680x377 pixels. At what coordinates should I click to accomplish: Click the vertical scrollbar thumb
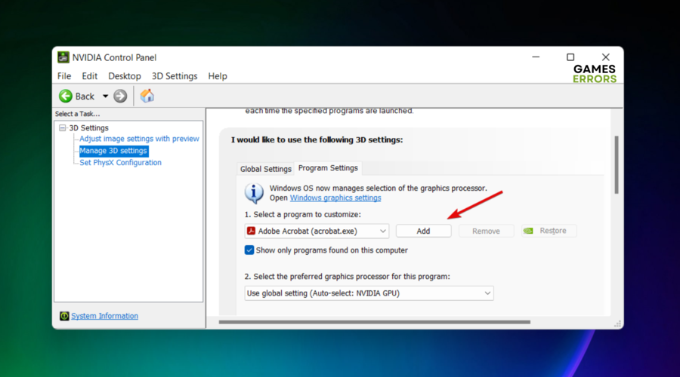click(617, 164)
